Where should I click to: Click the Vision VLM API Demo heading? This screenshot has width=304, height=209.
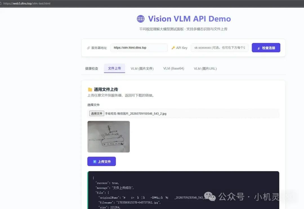(189, 19)
